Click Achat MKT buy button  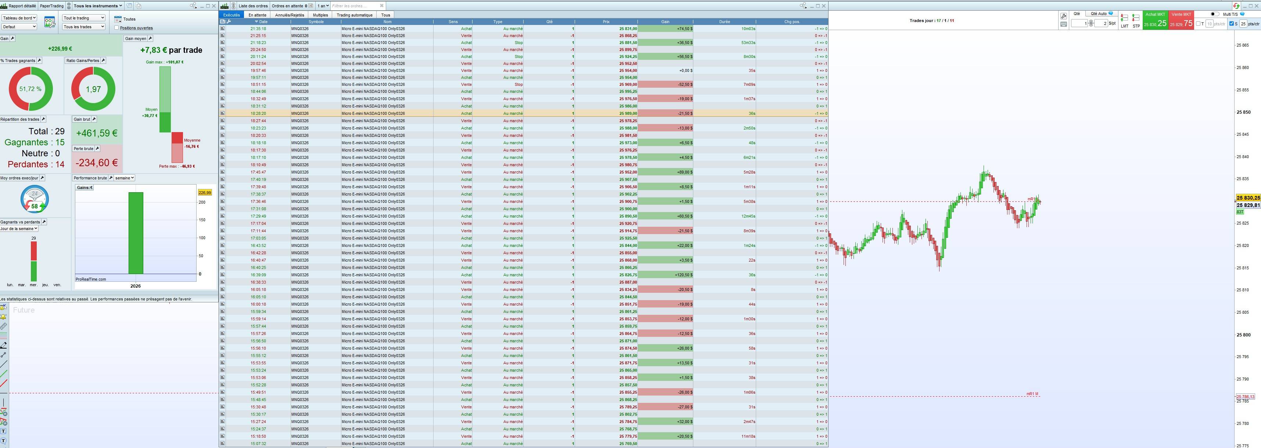[1155, 20]
